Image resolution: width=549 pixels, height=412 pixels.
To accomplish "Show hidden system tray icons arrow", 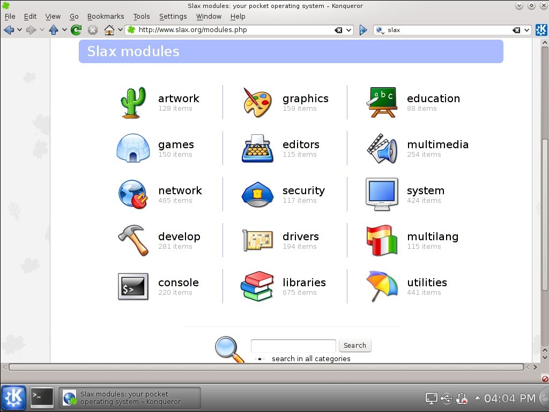I will [477, 398].
